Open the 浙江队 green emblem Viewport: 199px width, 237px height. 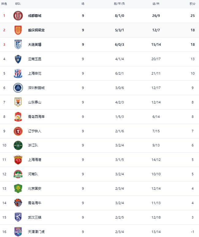18,146
